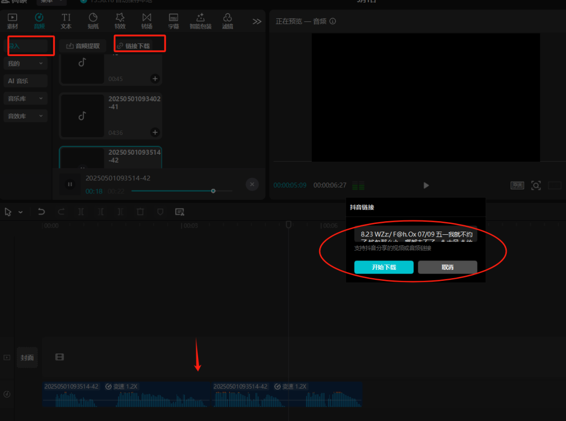Click the shield marker icon in toolbar
This screenshot has height=421, width=566.
[x=160, y=212]
